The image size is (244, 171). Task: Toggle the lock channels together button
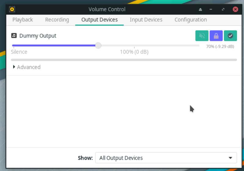[x=216, y=36]
